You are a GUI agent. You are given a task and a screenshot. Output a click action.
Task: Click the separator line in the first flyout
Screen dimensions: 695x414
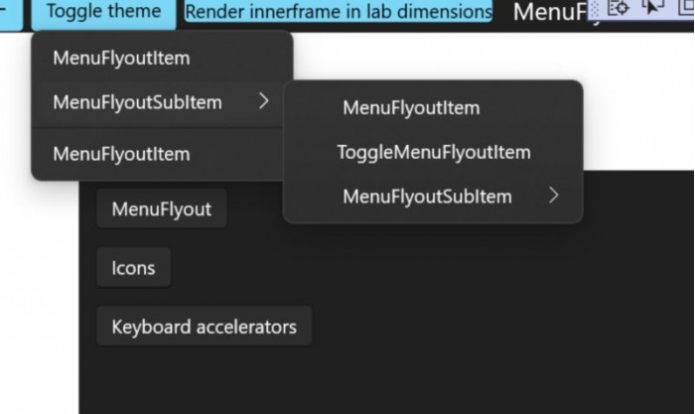(162, 128)
